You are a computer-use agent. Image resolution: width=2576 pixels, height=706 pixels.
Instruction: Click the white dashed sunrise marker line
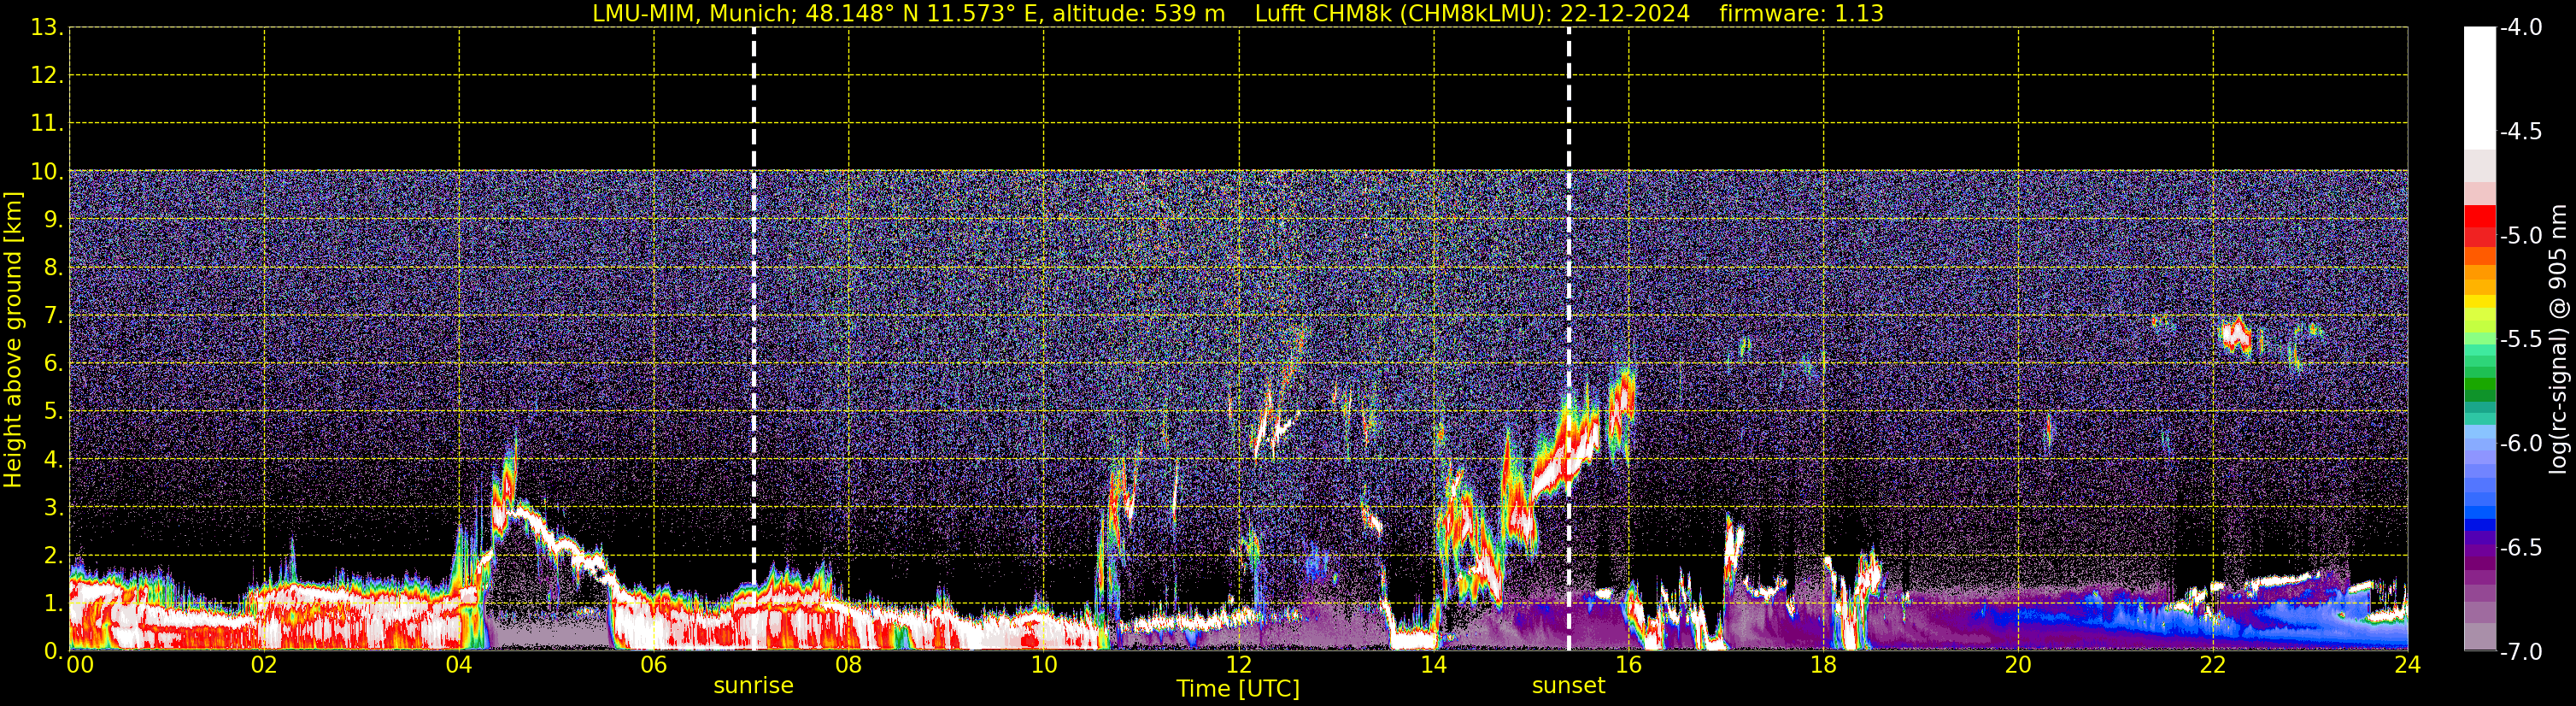pyautogui.click(x=753, y=340)
